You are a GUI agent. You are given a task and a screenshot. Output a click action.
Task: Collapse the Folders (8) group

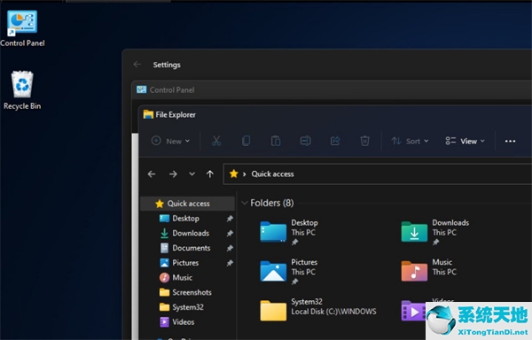coord(245,203)
